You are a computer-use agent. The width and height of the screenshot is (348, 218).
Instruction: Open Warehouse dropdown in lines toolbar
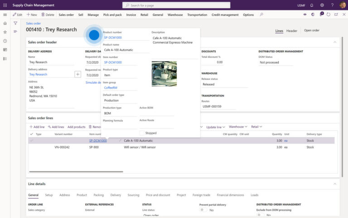click(238, 127)
